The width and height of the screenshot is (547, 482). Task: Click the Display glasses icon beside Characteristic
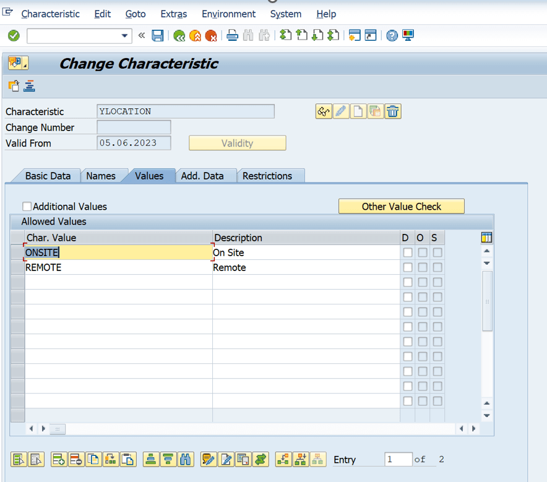point(324,111)
